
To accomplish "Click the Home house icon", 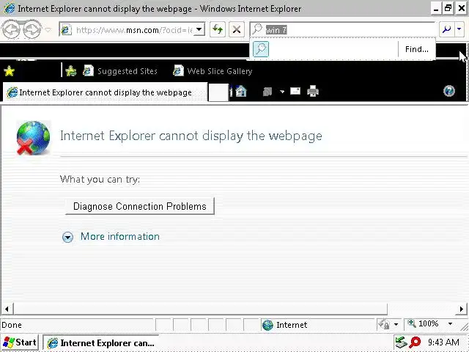I will [241, 91].
